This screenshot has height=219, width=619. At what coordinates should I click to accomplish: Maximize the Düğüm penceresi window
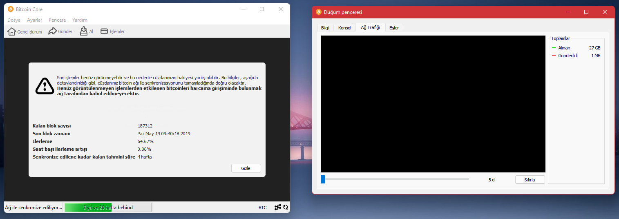[586, 12]
